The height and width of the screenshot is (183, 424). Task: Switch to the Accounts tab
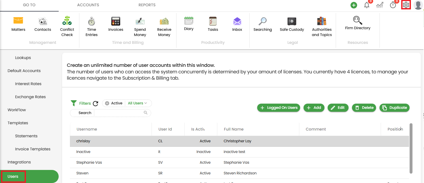pyautogui.click(x=88, y=5)
